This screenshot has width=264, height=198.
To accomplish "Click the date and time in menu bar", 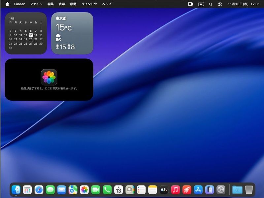I will pos(244,4).
